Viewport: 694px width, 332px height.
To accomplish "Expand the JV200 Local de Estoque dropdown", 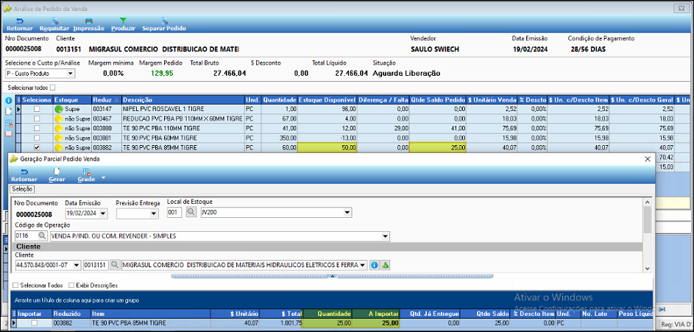I will (347, 213).
